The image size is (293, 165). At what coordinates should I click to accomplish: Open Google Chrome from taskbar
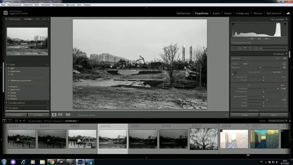[52, 162]
